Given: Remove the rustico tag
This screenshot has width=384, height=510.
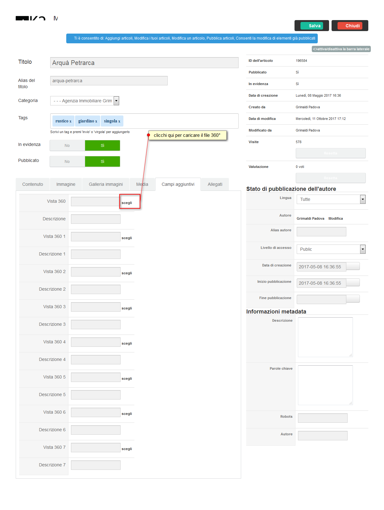Looking at the screenshot, I should tap(70, 121).
